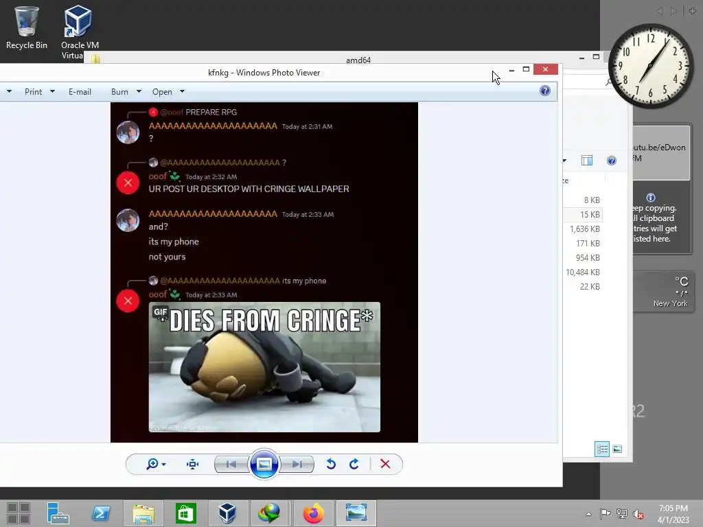Viewport: 703px width, 527px height.
Task: Click the displayed kfnkg picture
Action: coord(264,272)
